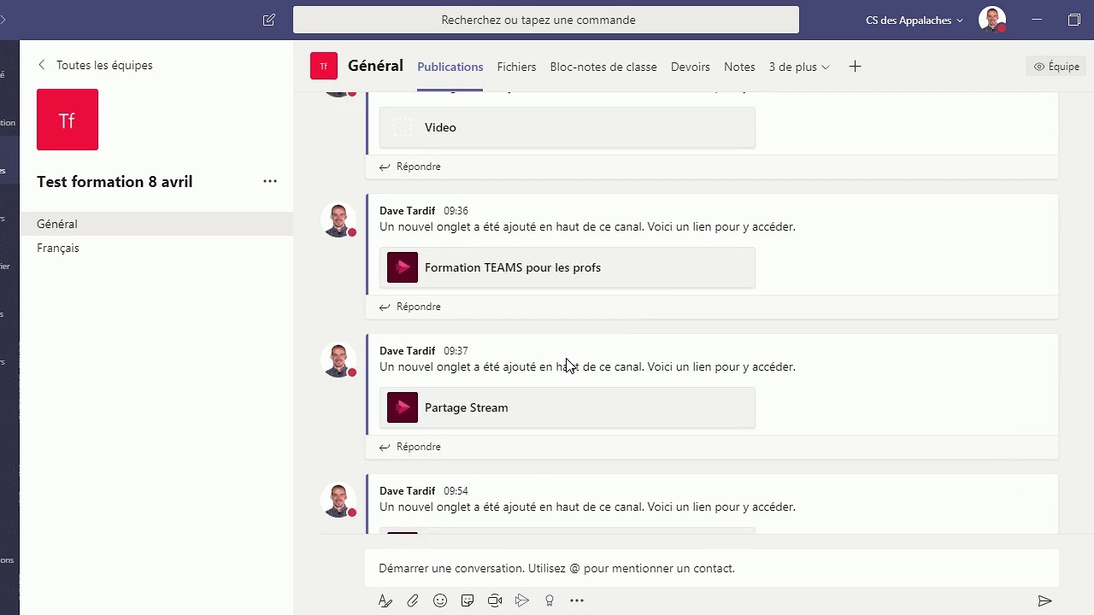Image resolution: width=1094 pixels, height=615 pixels.
Task: Open the user profile picture menu
Action: (x=992, y=19)
